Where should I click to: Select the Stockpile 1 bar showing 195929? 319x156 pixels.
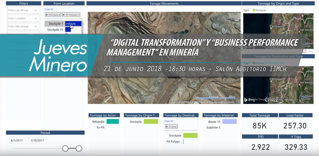coord(73,24)
